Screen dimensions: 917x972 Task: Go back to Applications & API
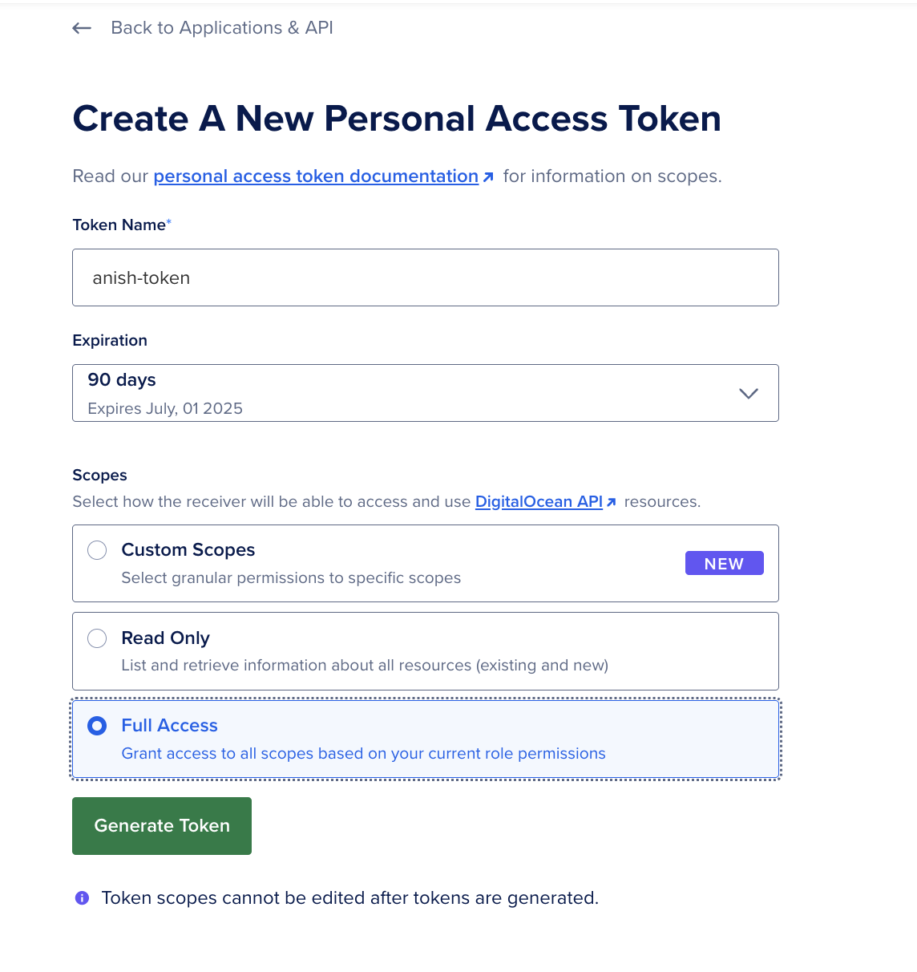click(x=222, y=28)
